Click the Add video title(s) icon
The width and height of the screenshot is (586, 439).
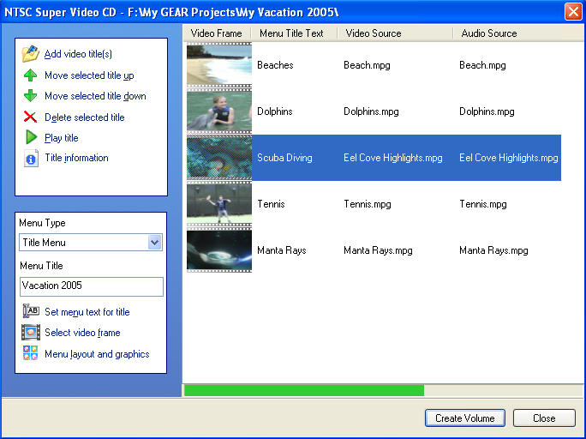(30, 54)
